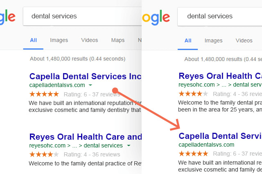Open the Images tab in right panel
The height and width of the screenshot is (174, 262).
[x=214, y=41]
